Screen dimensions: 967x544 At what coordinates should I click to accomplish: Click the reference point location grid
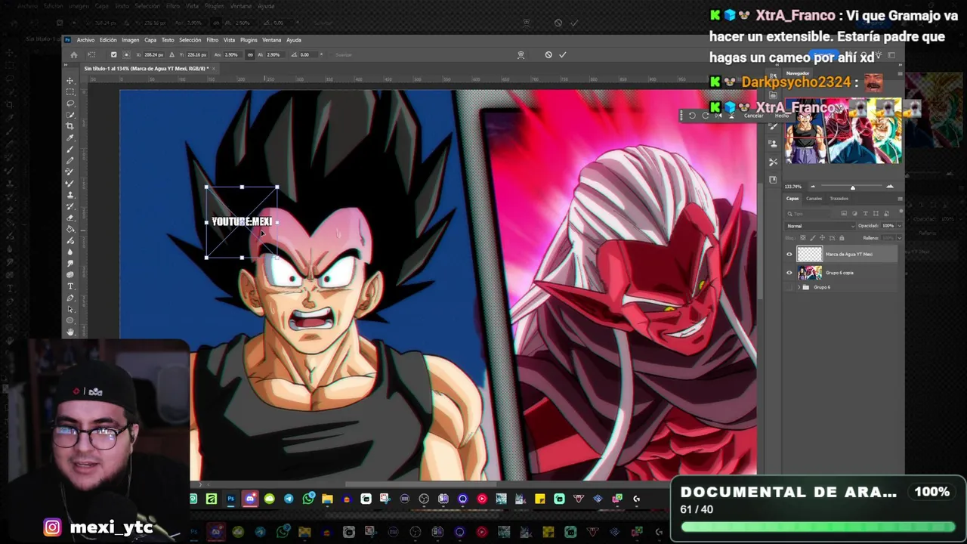127,54
